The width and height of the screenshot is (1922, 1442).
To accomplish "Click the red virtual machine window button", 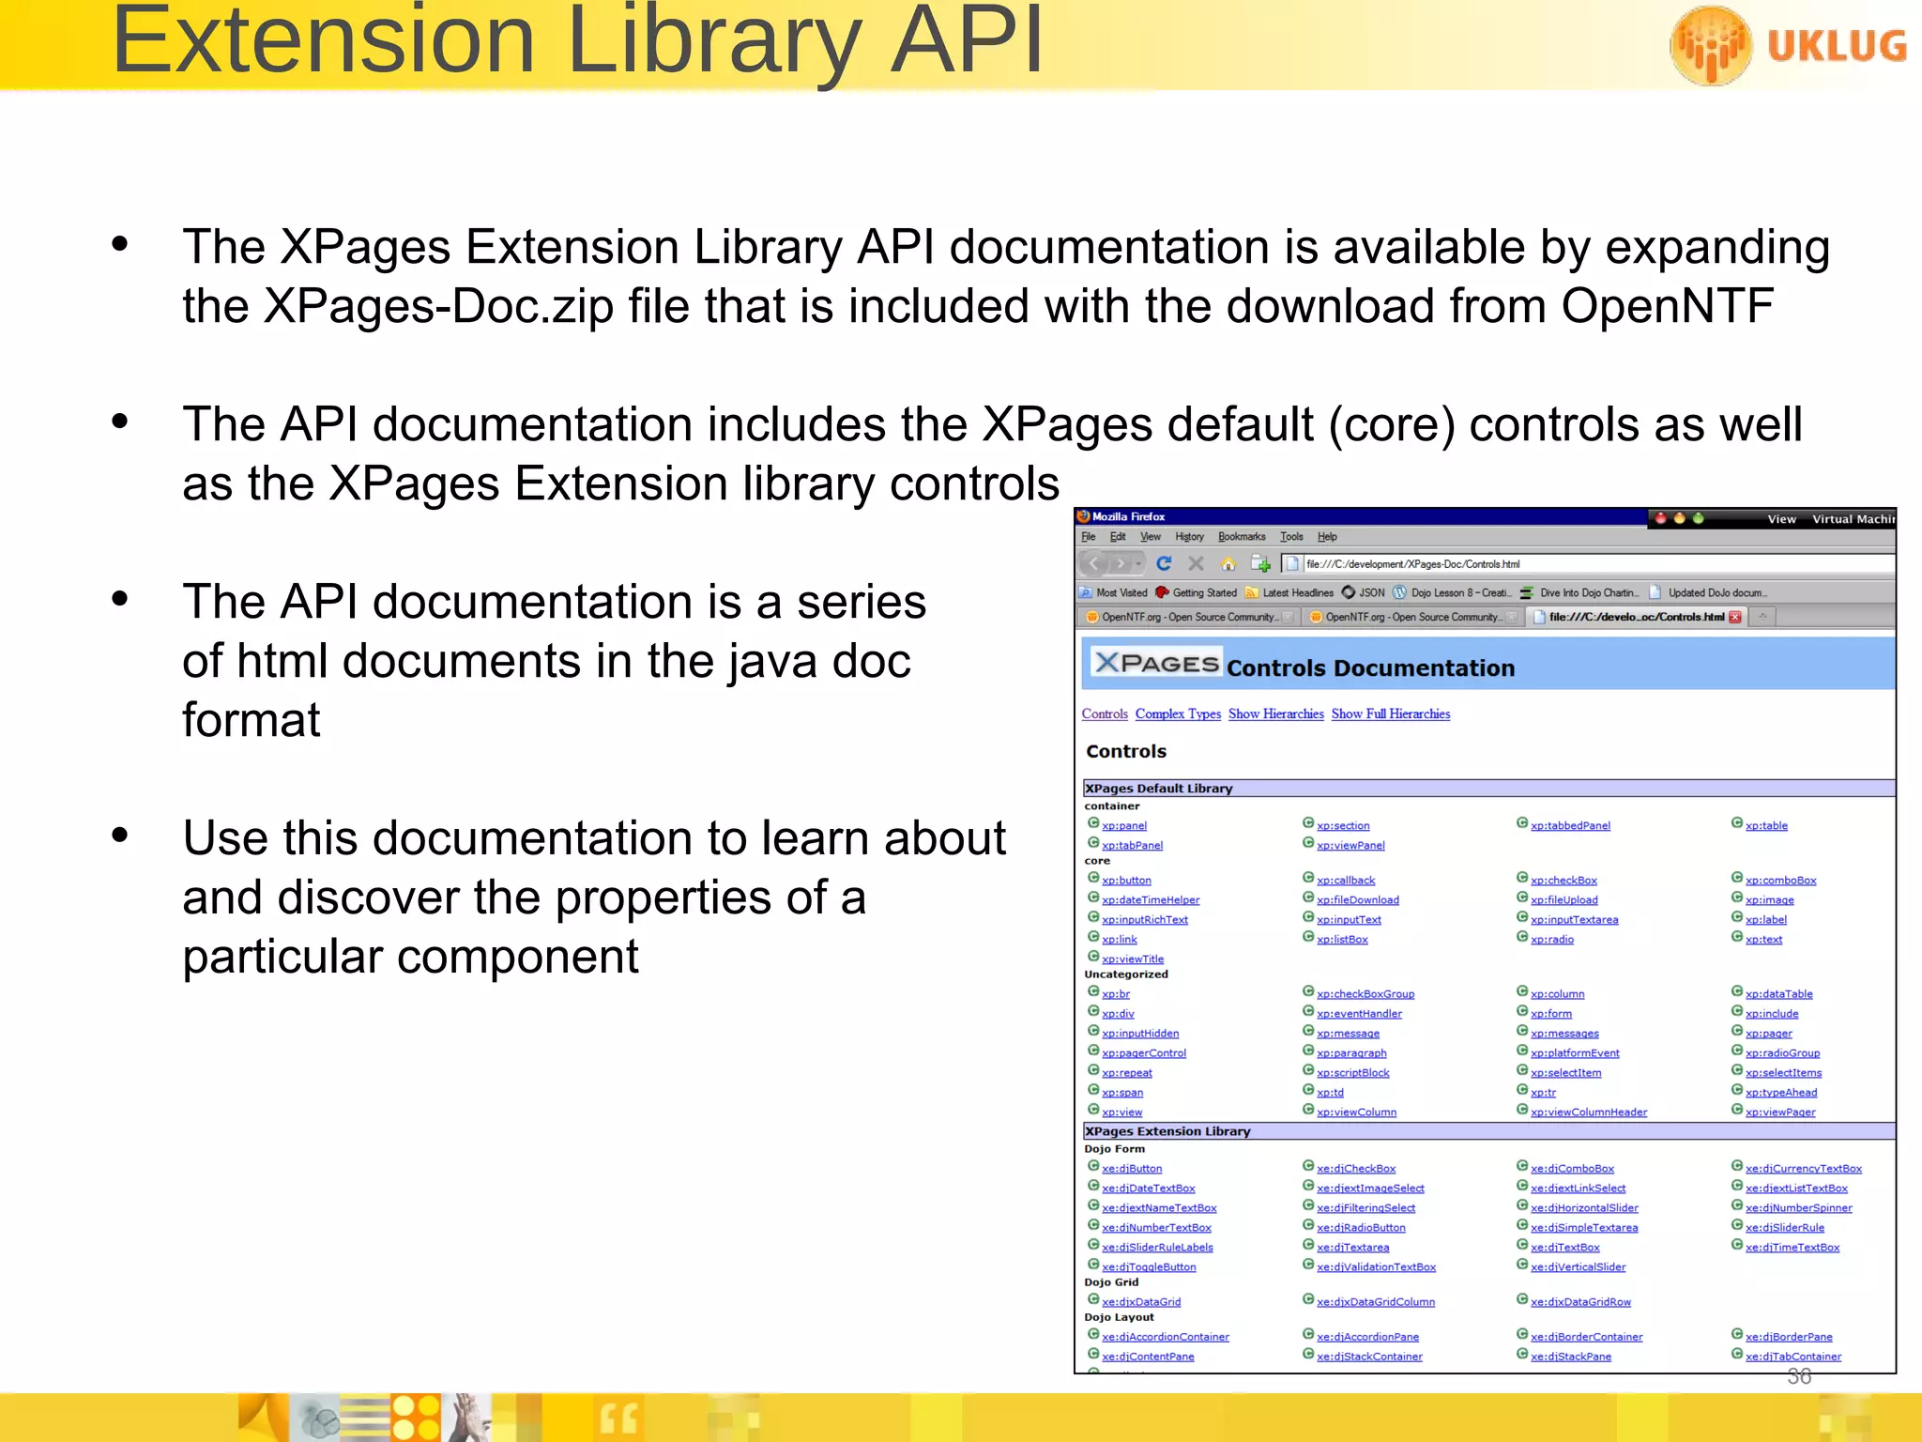I will point(1661,518).
